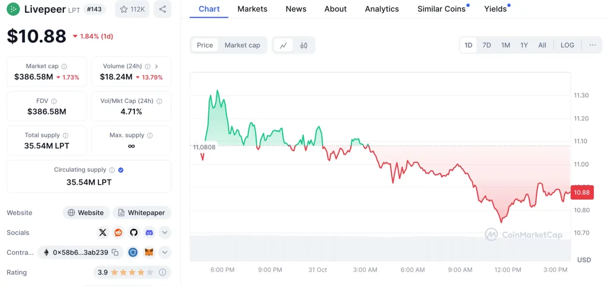Image resolution: width=606 pixels, height=286 pixels.
Task: Expand more contract addresses
Action: point(165,253)
